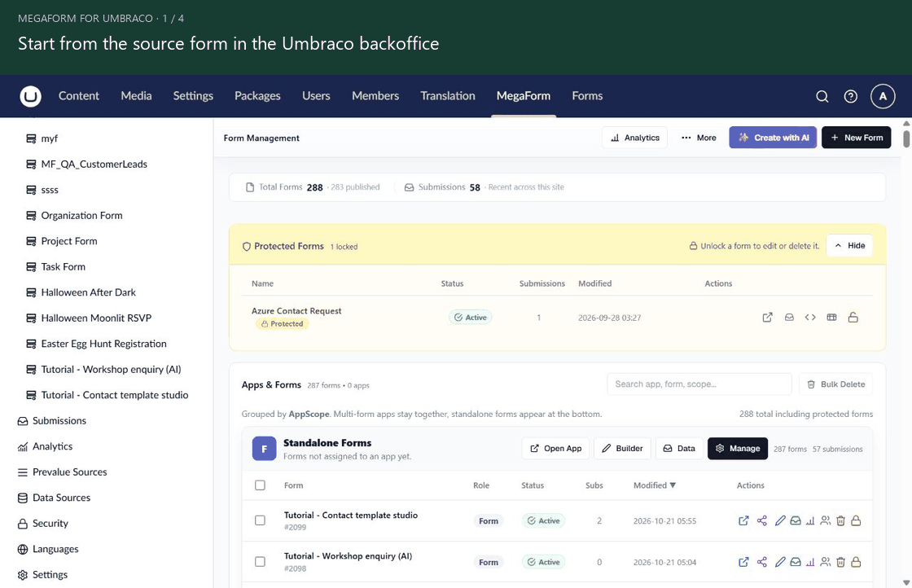
Task: View submissions for Tutorial - Contact template studio
Action: tap(795, 520)
